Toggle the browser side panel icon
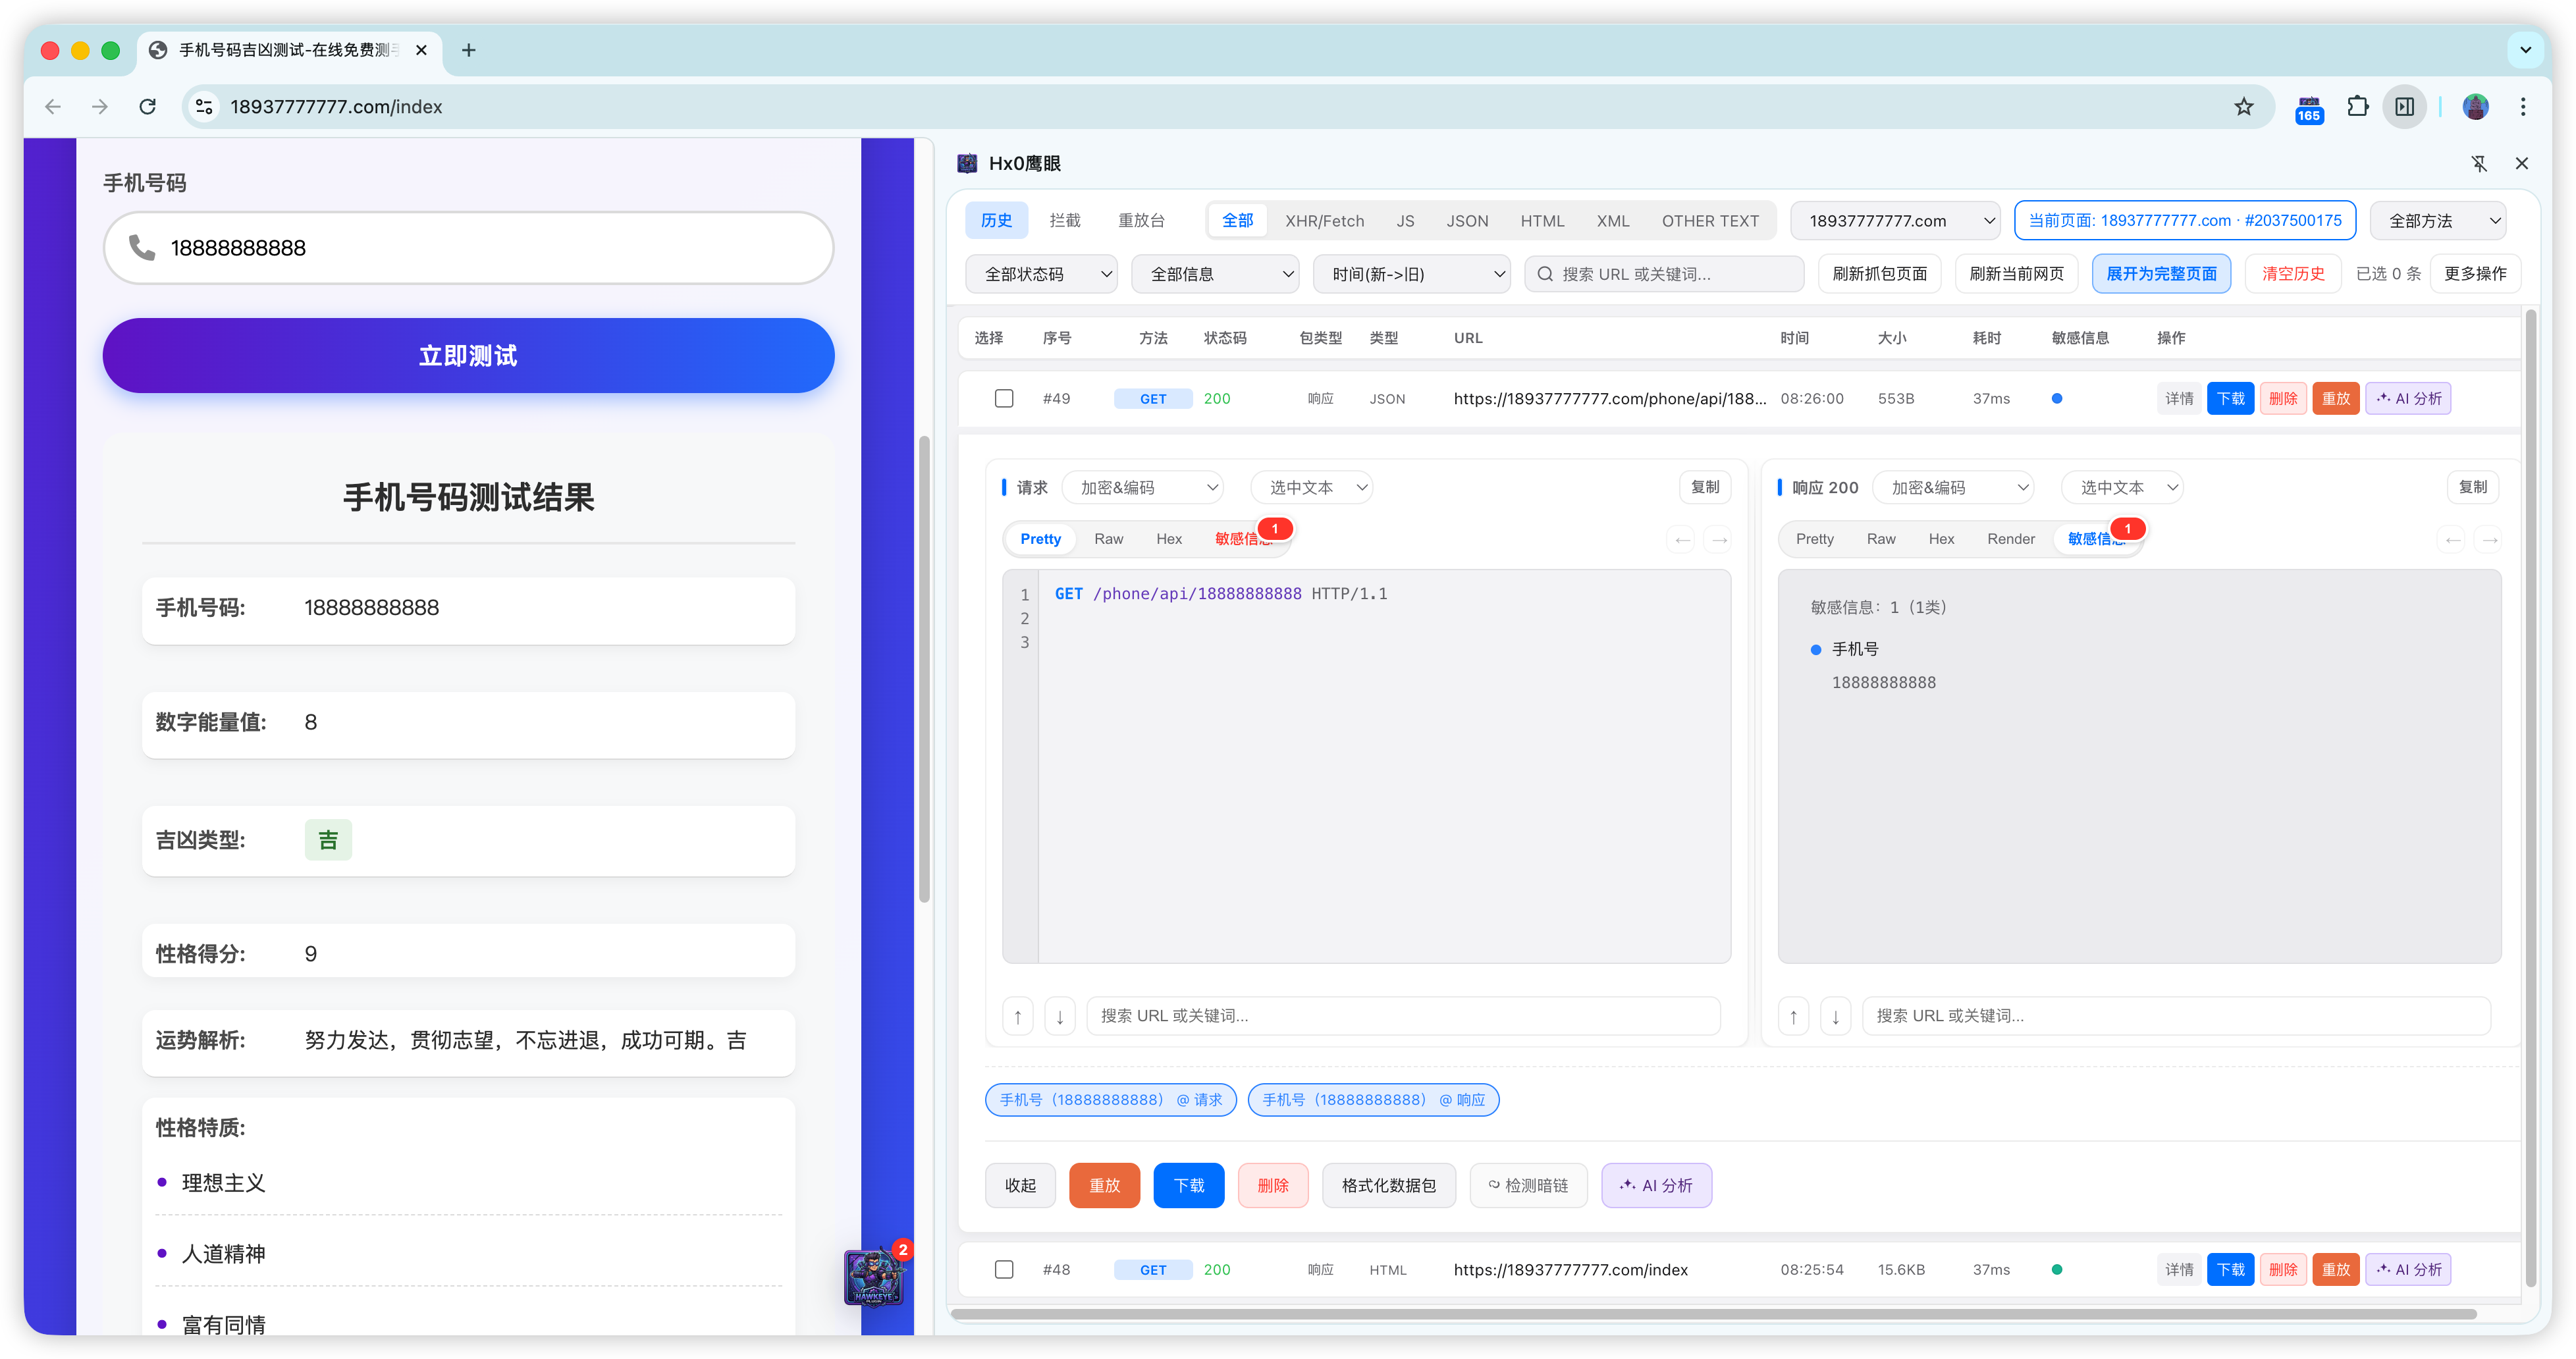2576x1359 pixels. tap(2405, 107)
